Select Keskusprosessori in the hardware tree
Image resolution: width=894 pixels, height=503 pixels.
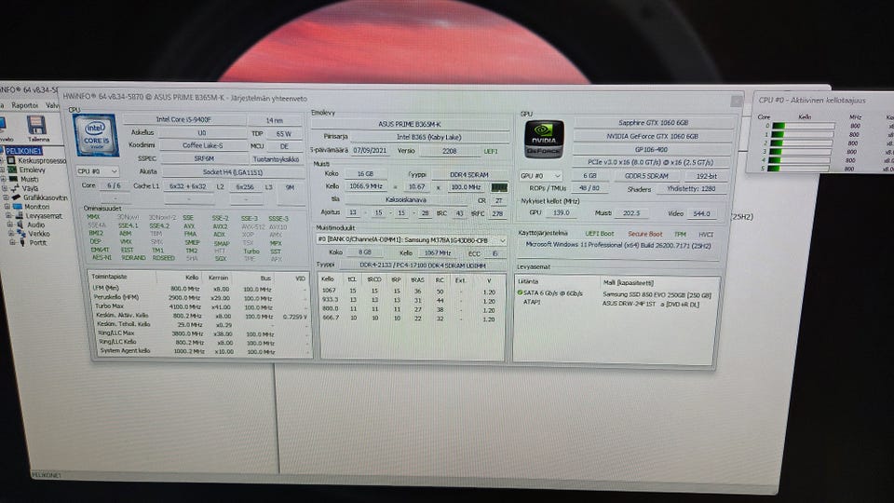pyautogui.click(x=42, y=161)
